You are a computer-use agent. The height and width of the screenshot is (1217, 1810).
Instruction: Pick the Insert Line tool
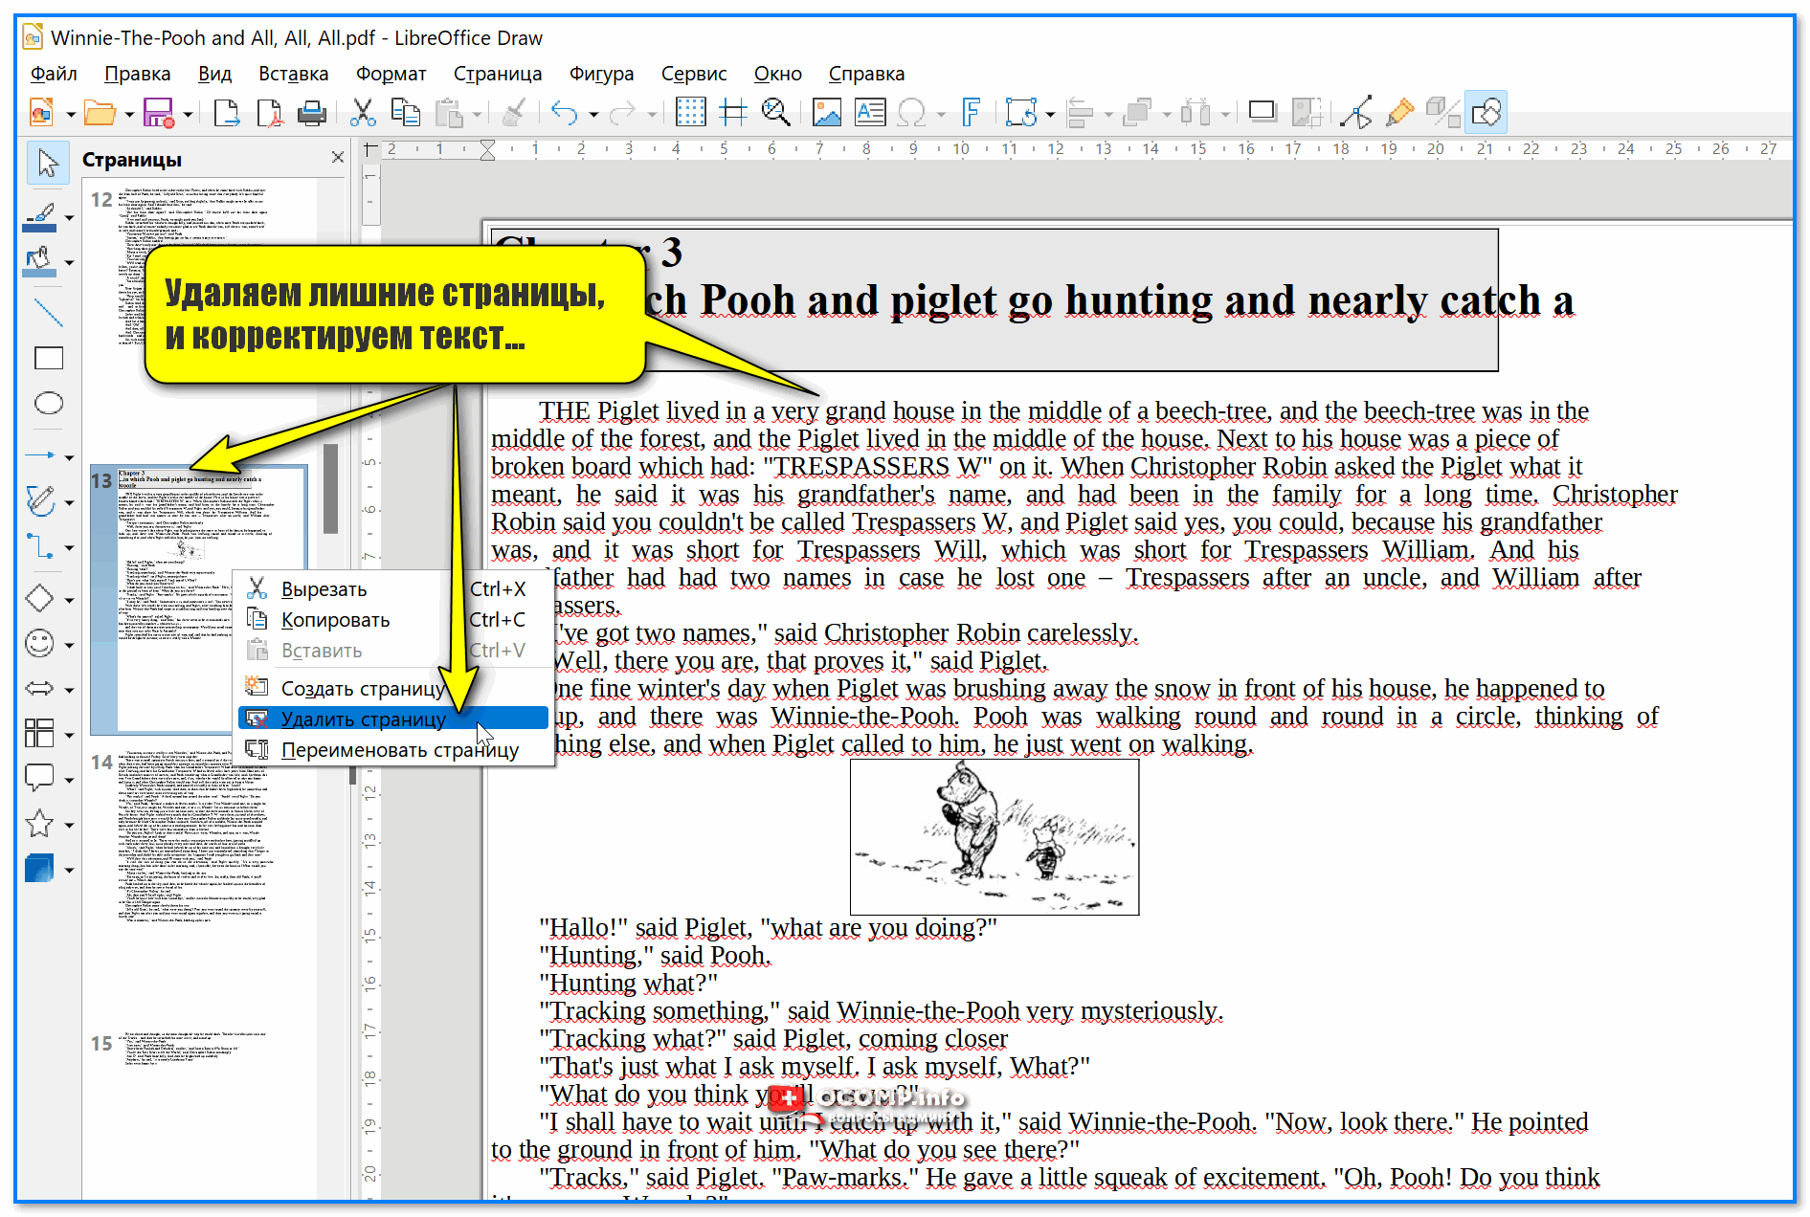click(x=48, y=311)
